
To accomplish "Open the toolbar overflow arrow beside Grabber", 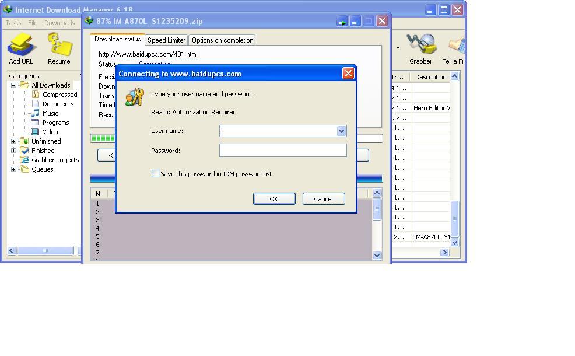I will tap(398, 48).
